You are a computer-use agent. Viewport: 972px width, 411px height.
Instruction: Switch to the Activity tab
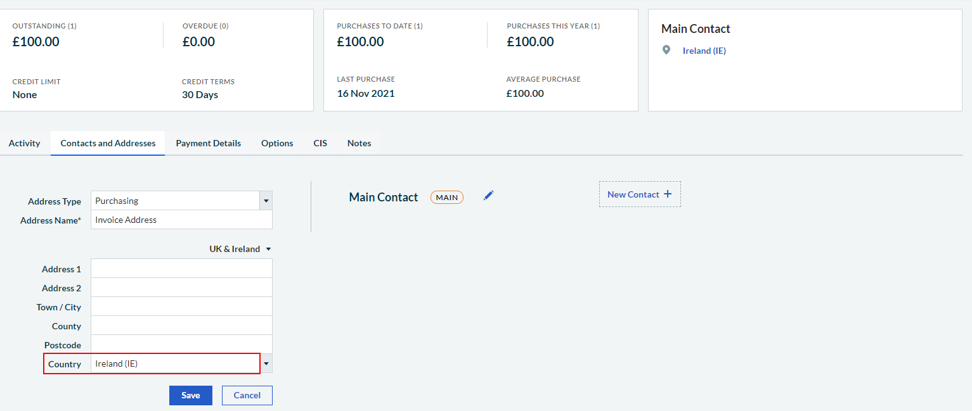(24, 143)
